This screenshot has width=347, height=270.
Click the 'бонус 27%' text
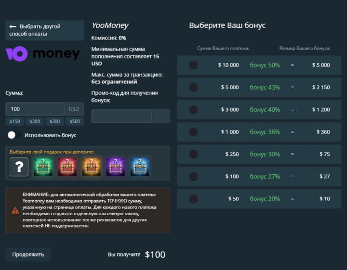(x=265, y=177)
